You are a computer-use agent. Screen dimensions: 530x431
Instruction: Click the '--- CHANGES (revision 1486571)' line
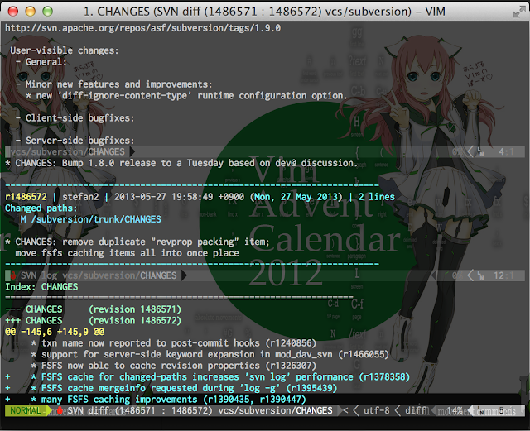[93, 309]
